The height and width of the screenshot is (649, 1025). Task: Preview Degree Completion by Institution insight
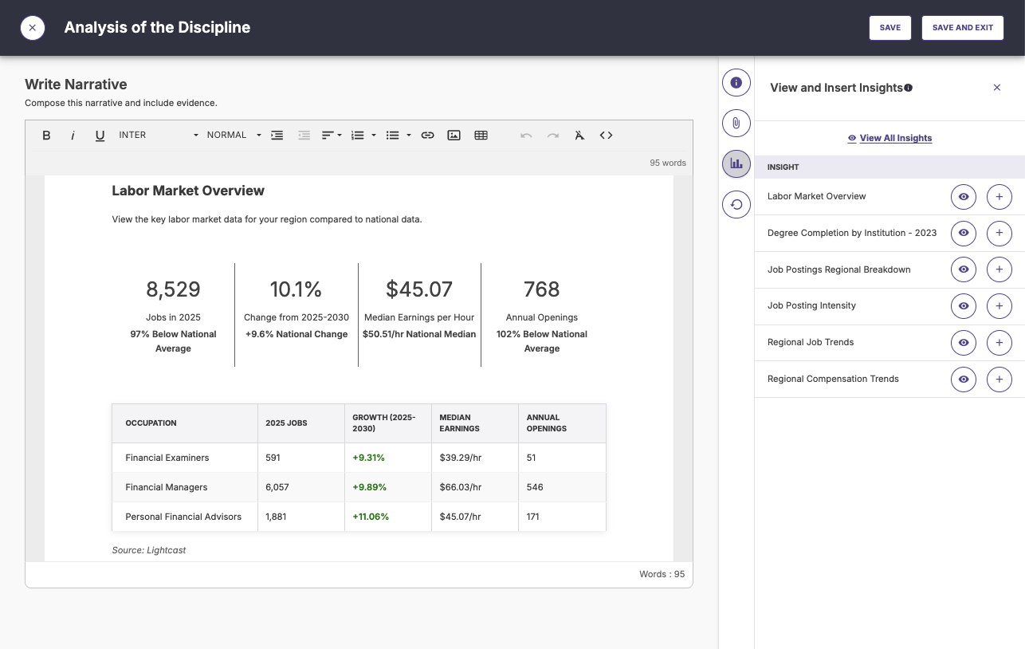[964, 233]
